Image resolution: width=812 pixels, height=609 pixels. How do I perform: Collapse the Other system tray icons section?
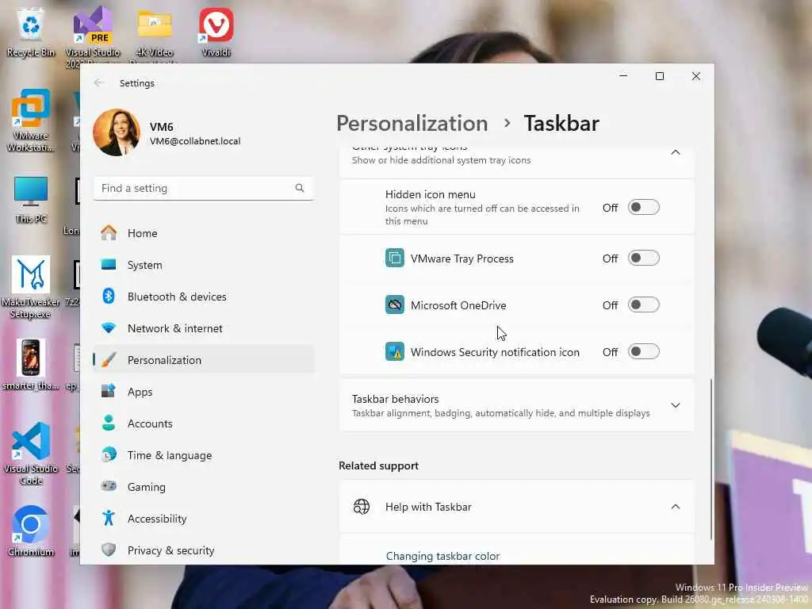[x=676, y=153]
